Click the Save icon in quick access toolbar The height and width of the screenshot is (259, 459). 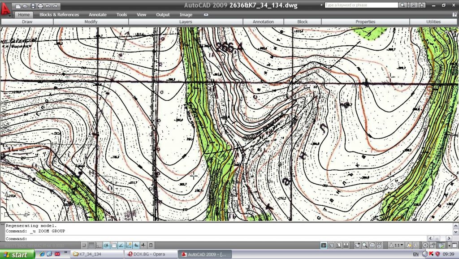pyautogui.click(x=33, y=6)
